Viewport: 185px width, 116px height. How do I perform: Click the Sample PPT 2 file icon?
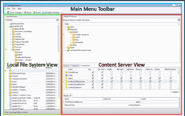click(10, 106)
